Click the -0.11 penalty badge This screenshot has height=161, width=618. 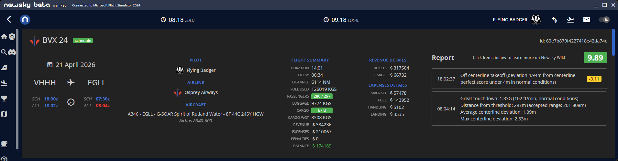coord(594,79)
